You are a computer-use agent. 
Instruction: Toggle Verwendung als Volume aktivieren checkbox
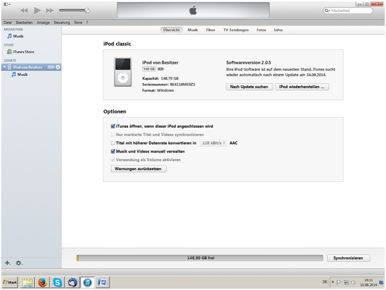[113, 160]
